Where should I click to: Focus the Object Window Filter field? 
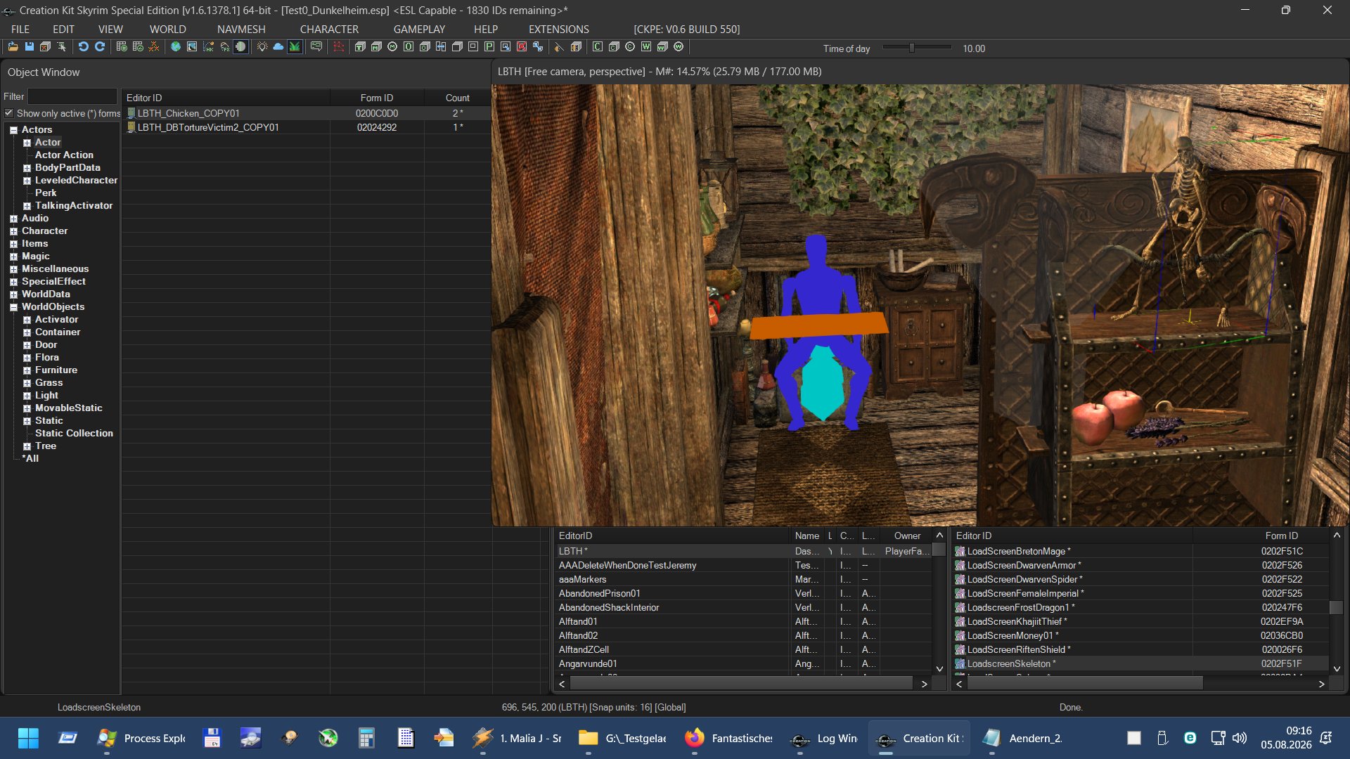click(x=72, y=96)
